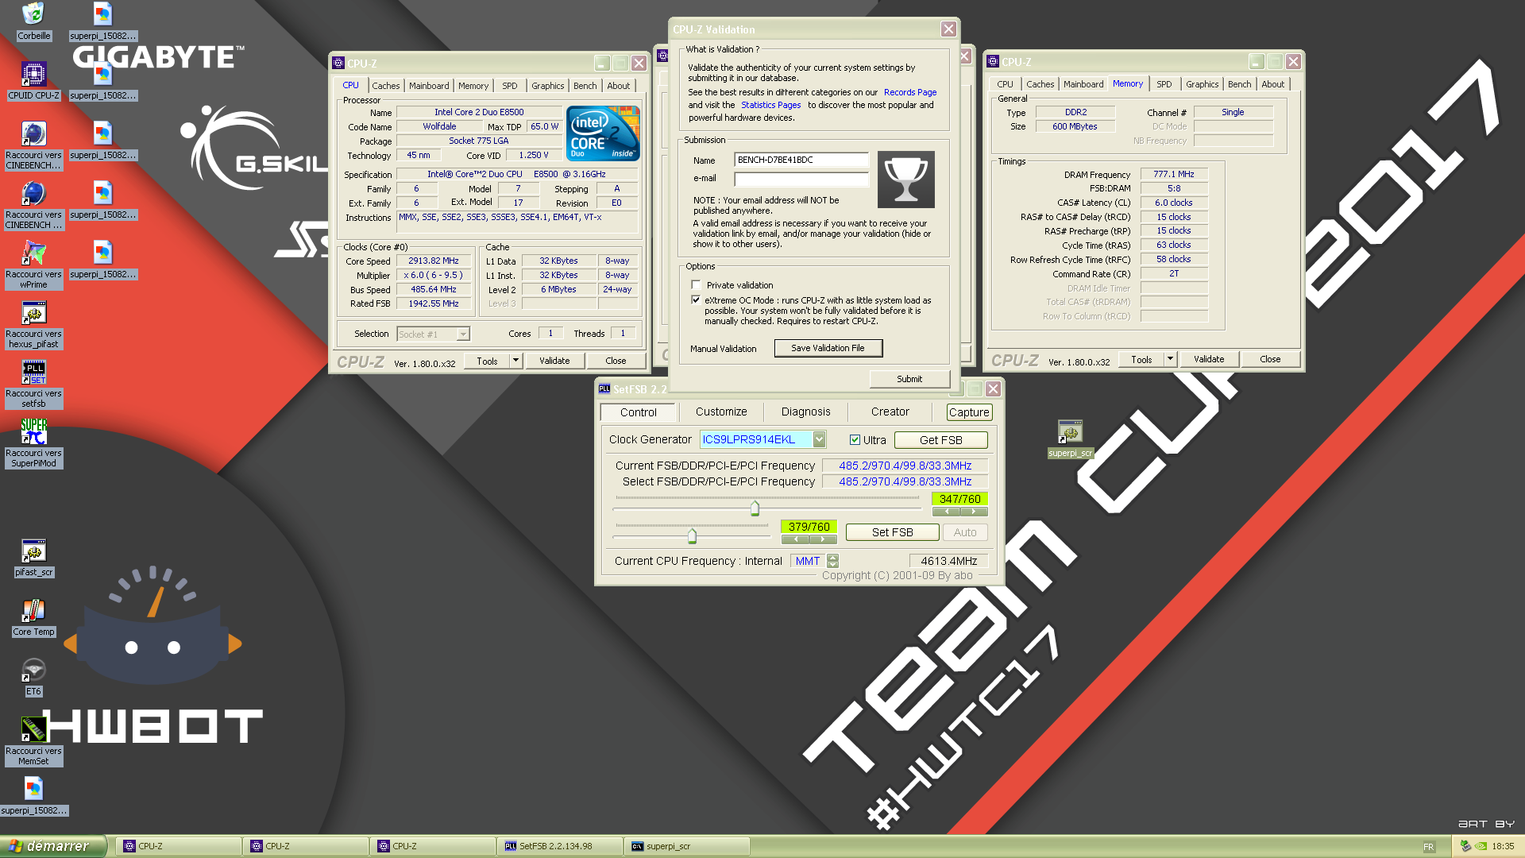Click the SetFSB title bar icon
Viewport: 1525px width, 858px height.
tap(604, 389)
